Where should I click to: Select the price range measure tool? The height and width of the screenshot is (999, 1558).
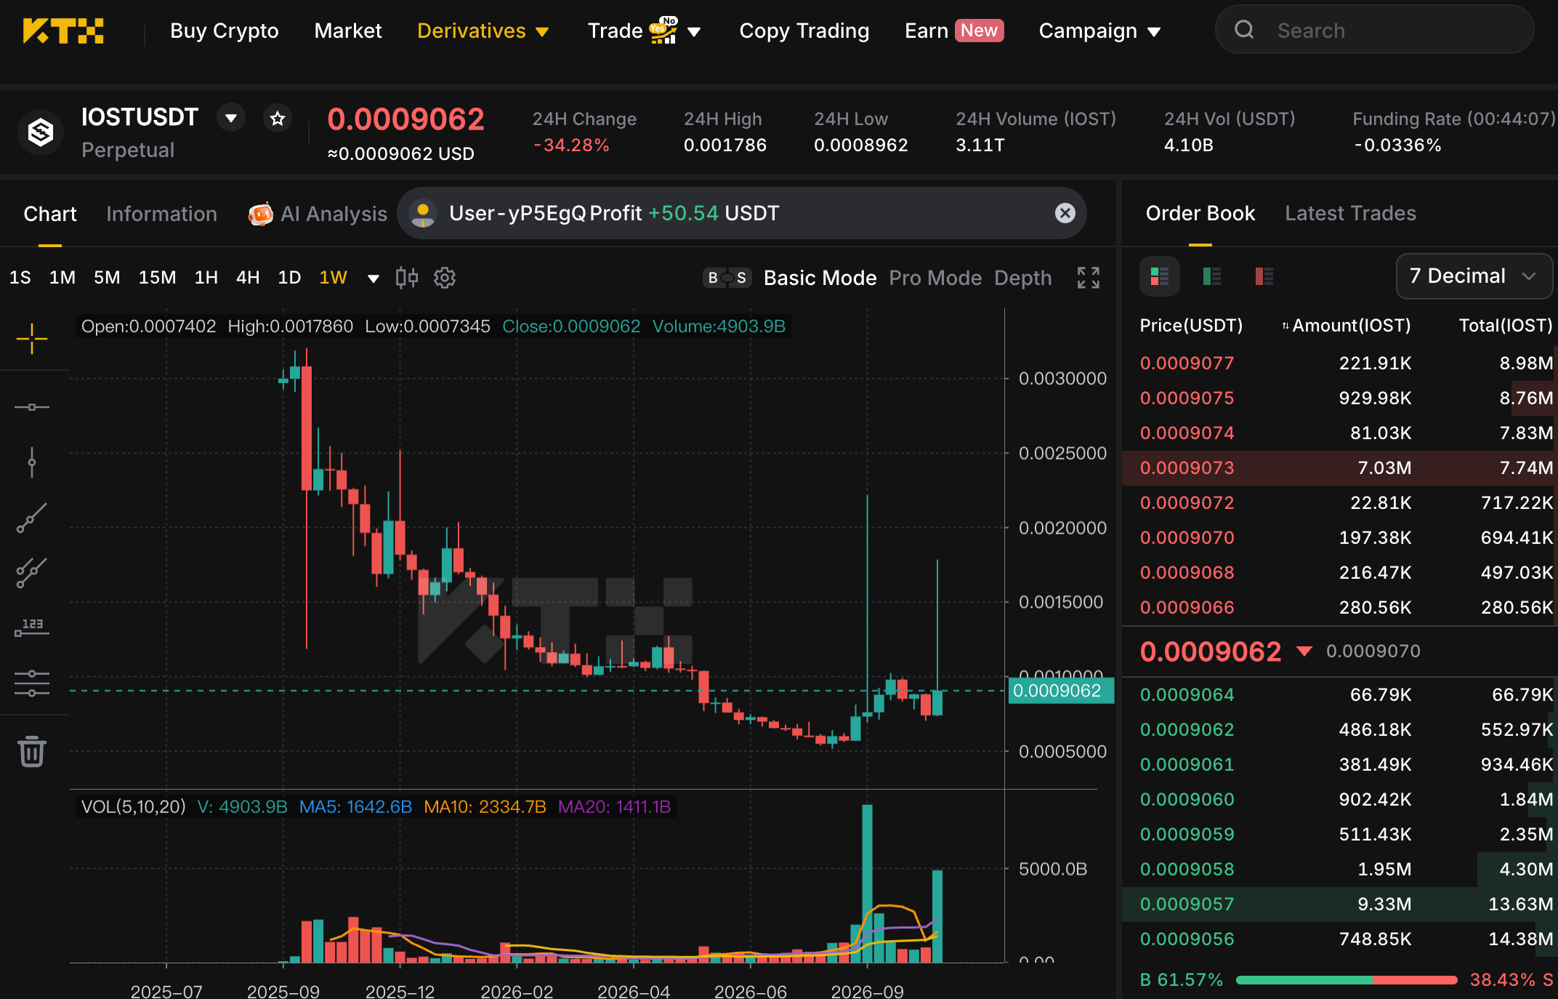(32, 628)
